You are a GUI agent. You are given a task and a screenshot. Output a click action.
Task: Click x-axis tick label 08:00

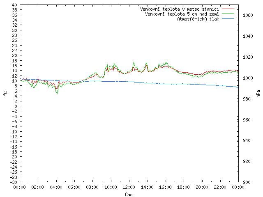point(92,187)
